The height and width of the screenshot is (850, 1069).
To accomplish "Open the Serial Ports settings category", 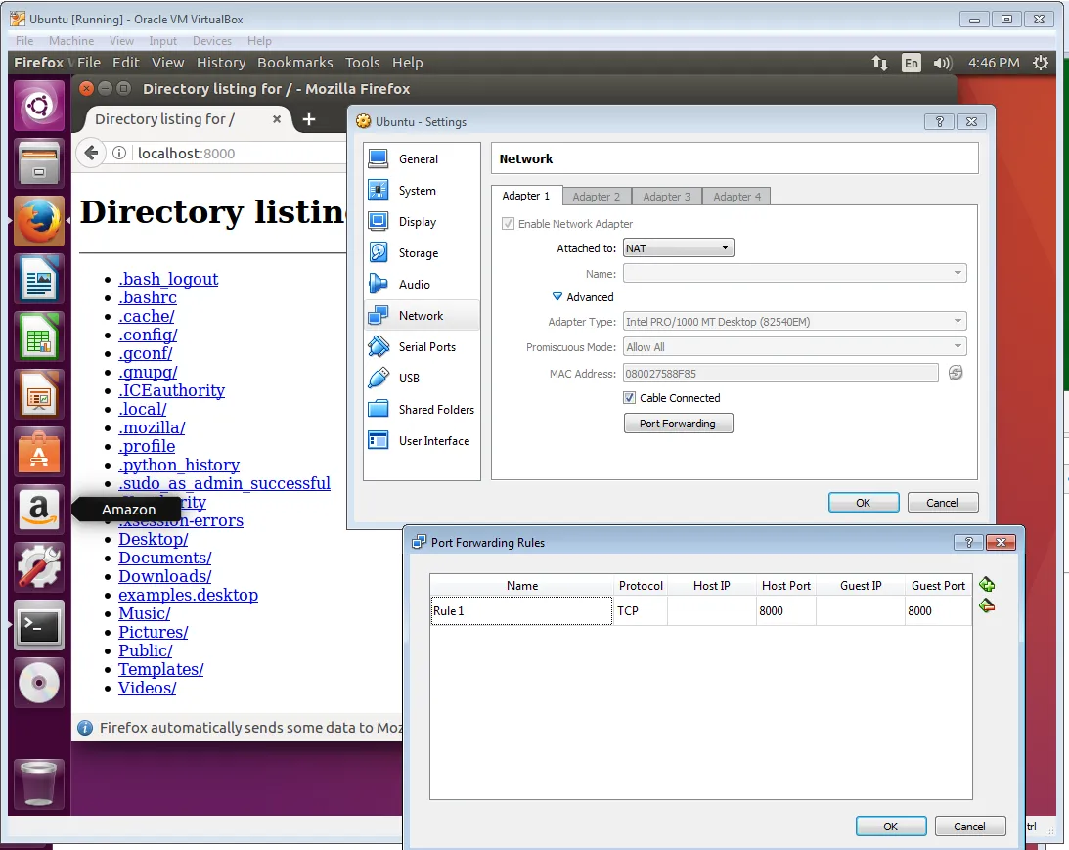I will coord(422,347).
